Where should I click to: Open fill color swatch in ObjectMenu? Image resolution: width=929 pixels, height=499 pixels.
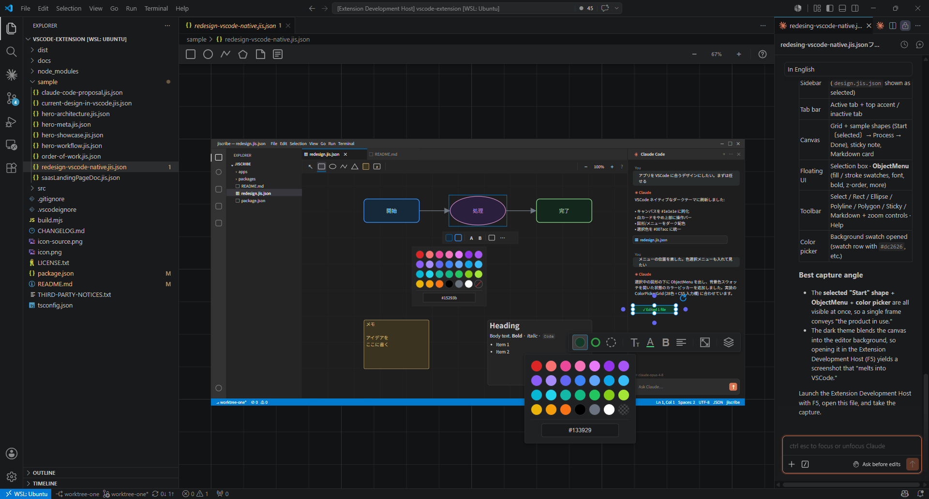[580, 342]
